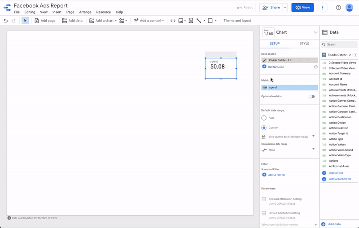Expand the Chart type dropdown chevron
The height and width of the screenshot is (228, 359).
click(x=315, y=32)
